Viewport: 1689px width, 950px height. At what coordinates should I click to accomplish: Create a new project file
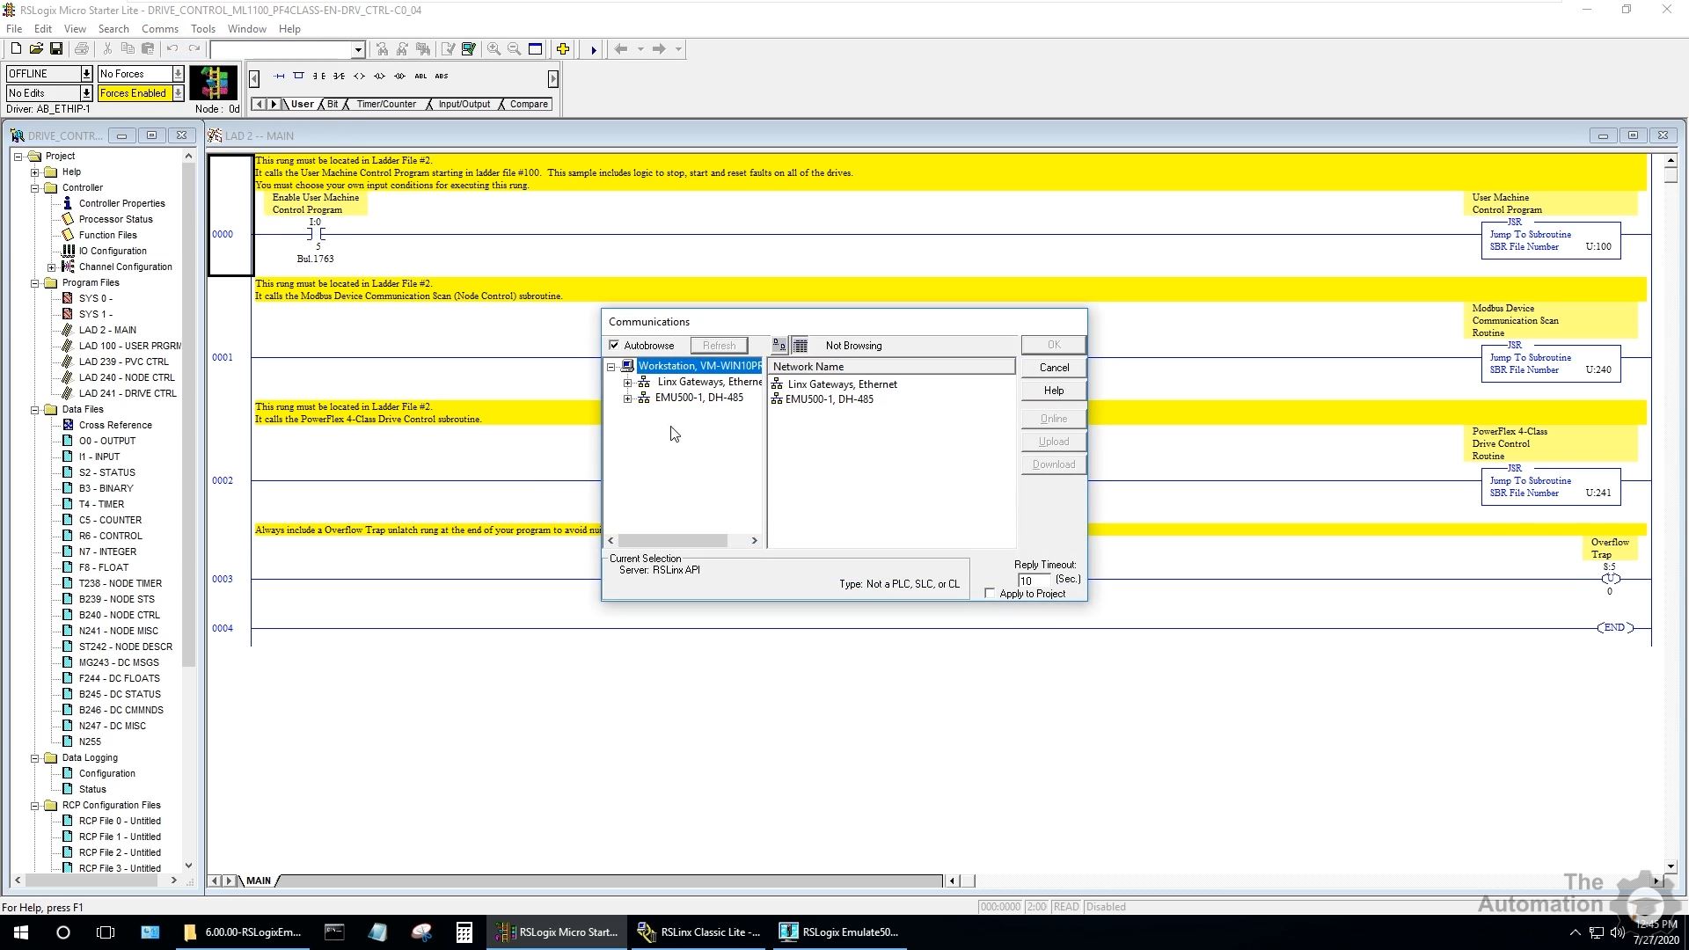[16, 49]
